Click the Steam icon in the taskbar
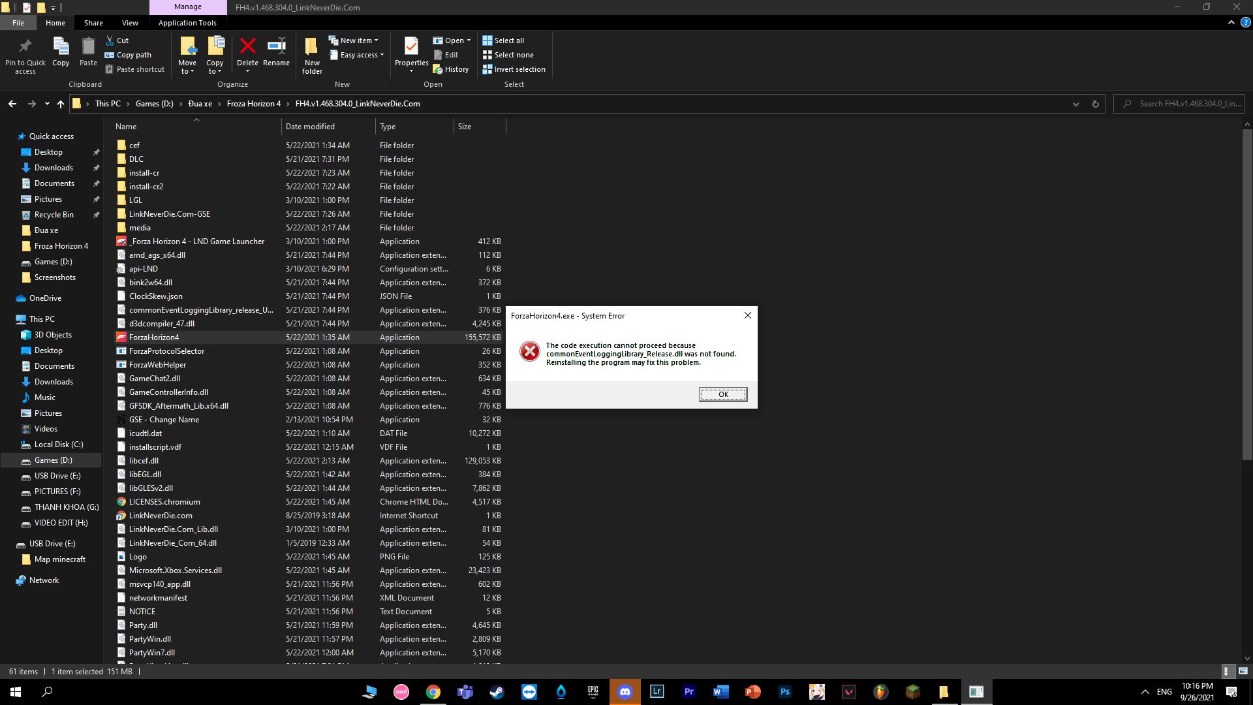 (497, 692)
